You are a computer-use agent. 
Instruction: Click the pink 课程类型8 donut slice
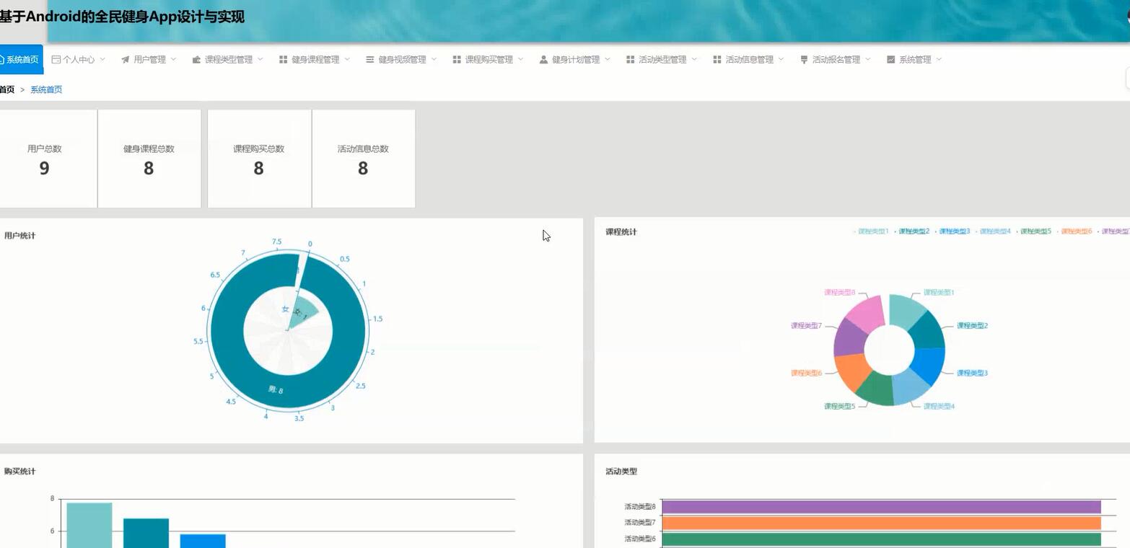tap(867, 314)
